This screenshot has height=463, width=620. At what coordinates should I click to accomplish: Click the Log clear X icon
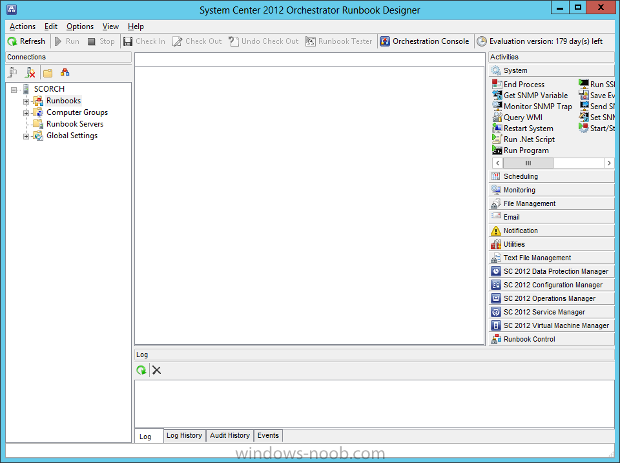pyautogui.click(x=156, y=370)
